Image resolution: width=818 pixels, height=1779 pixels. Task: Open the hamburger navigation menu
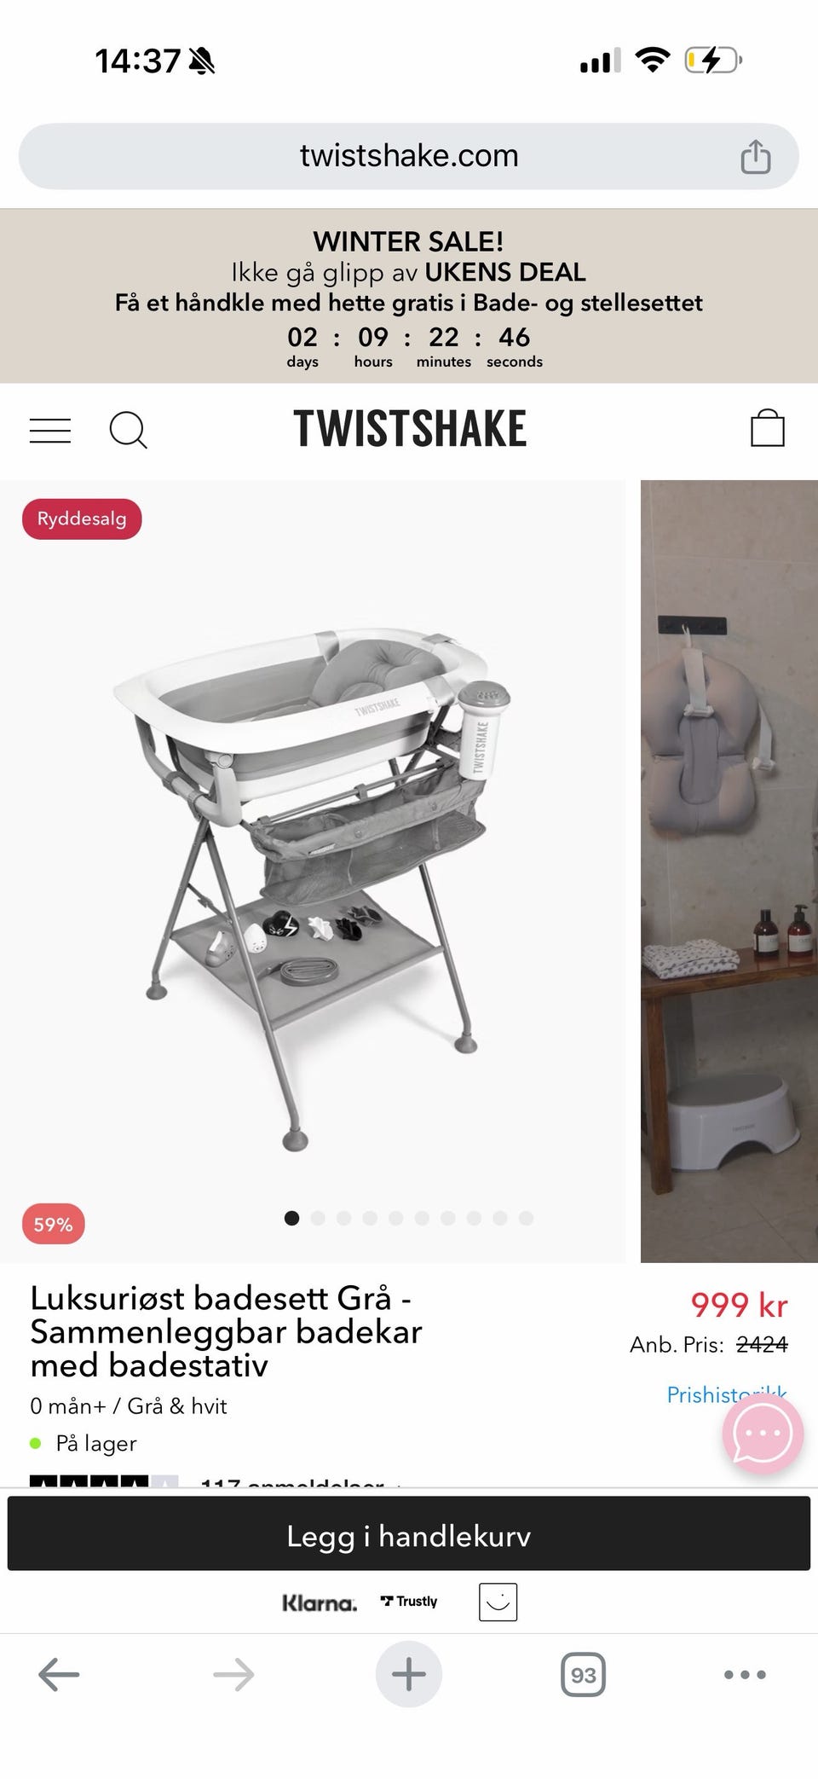(x=50, y=430)
